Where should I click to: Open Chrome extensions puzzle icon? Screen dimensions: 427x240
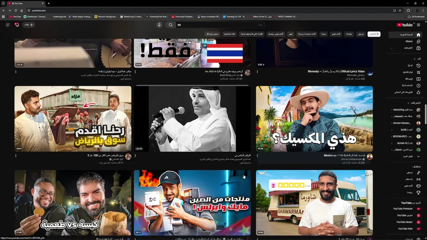[x=408, y=10]
